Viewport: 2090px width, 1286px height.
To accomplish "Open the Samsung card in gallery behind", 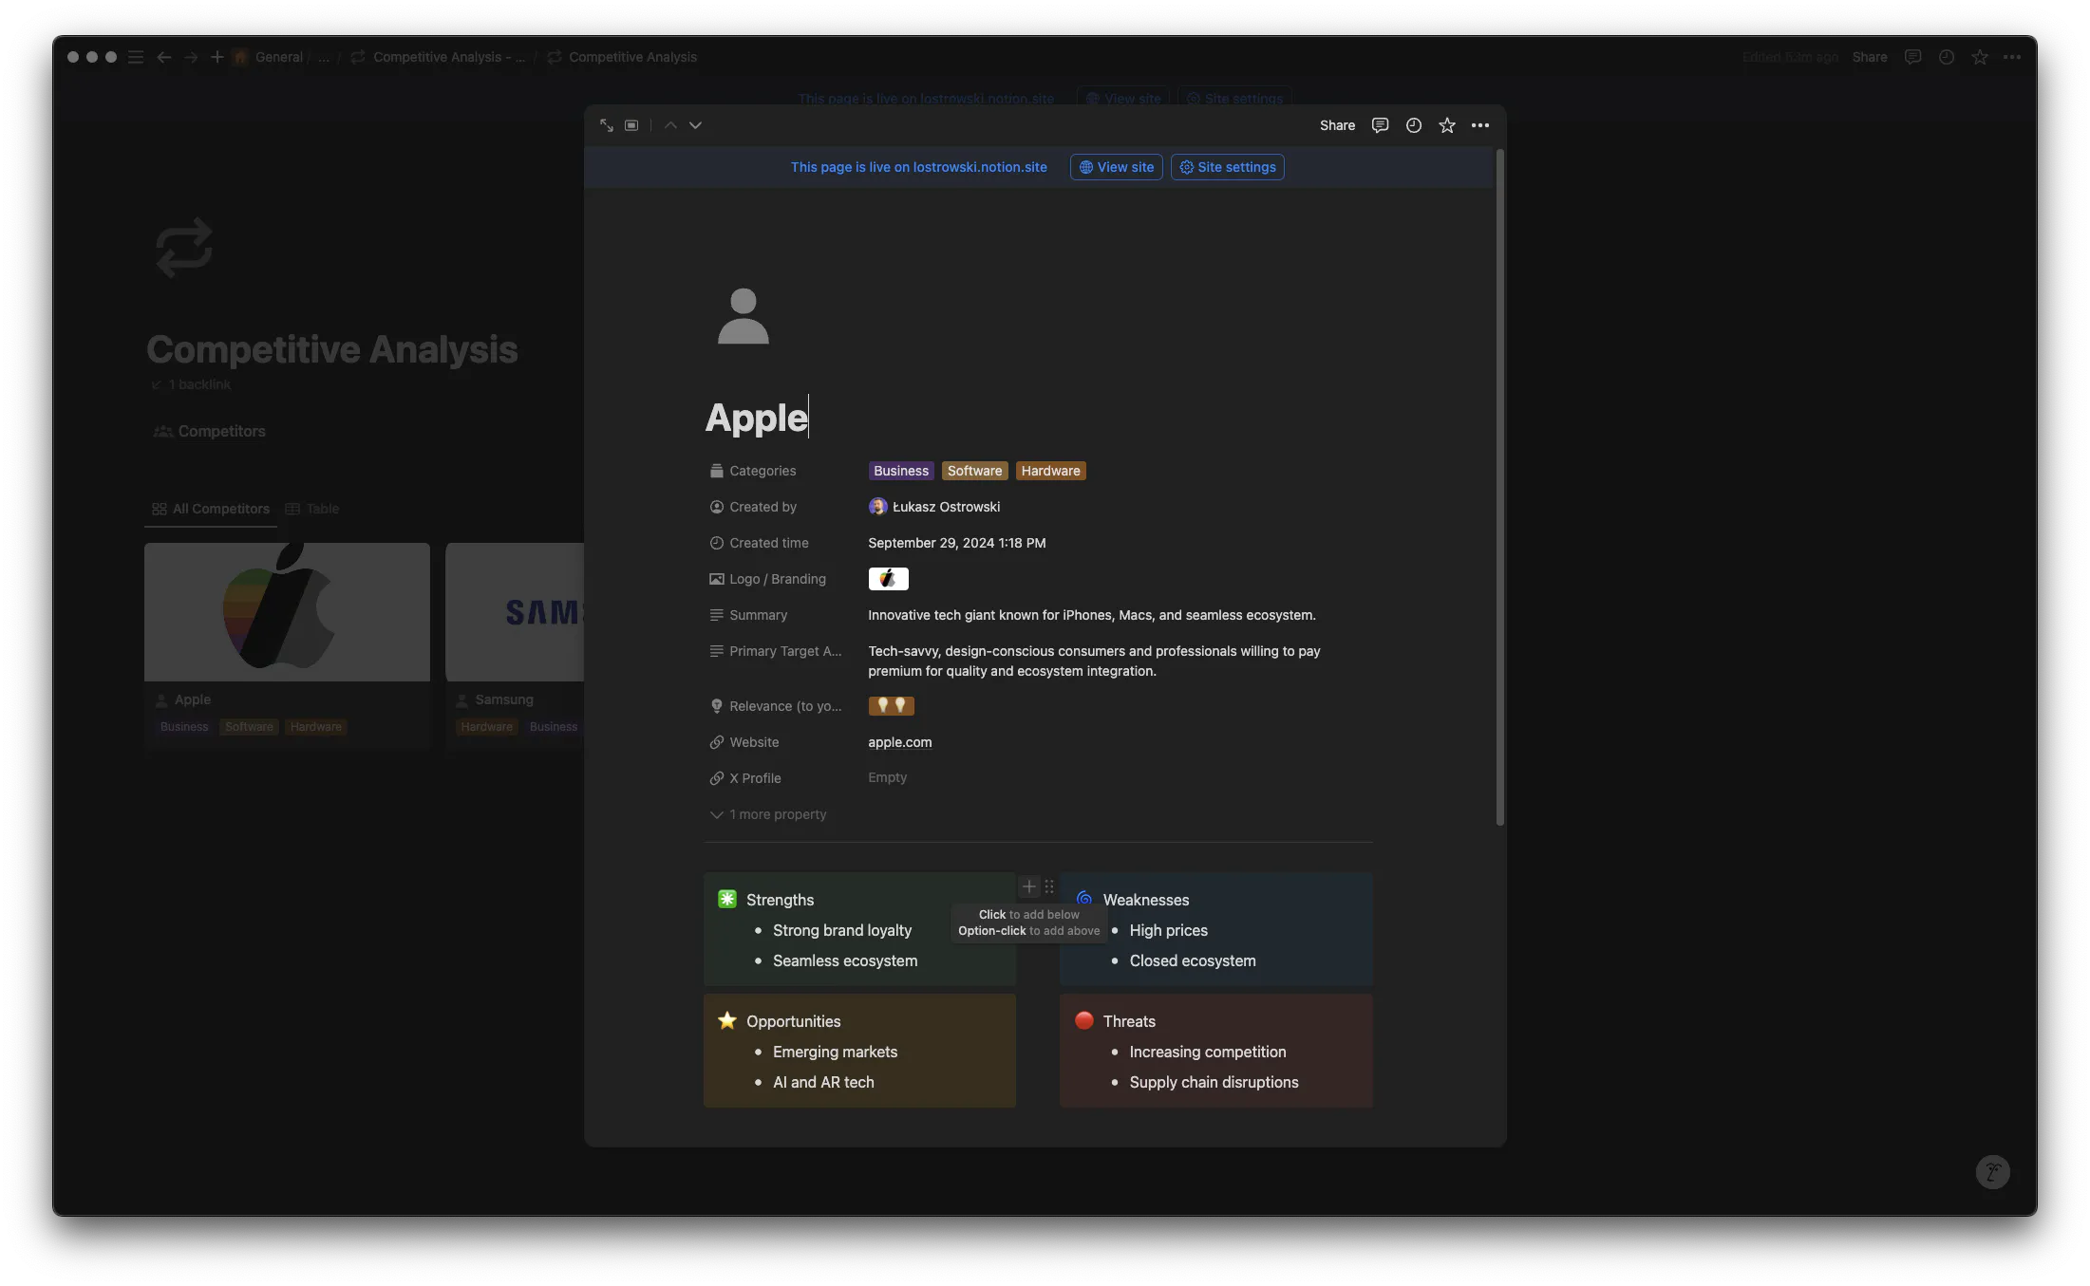I will [x=516, y=645].
